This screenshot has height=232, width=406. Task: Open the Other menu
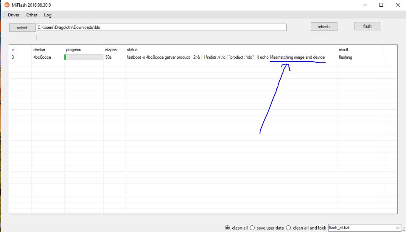(32, 15)
